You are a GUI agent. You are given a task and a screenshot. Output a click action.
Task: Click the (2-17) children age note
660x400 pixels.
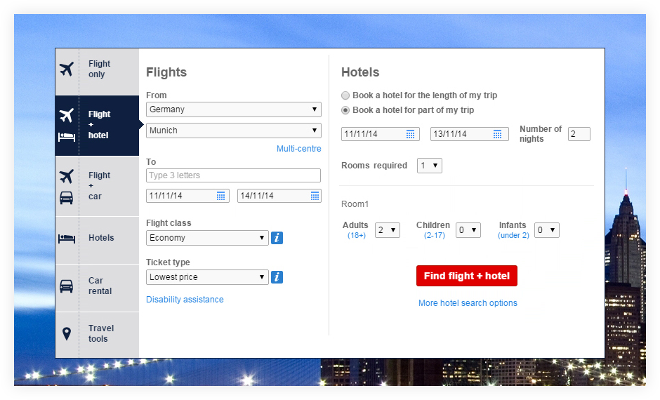435,236
